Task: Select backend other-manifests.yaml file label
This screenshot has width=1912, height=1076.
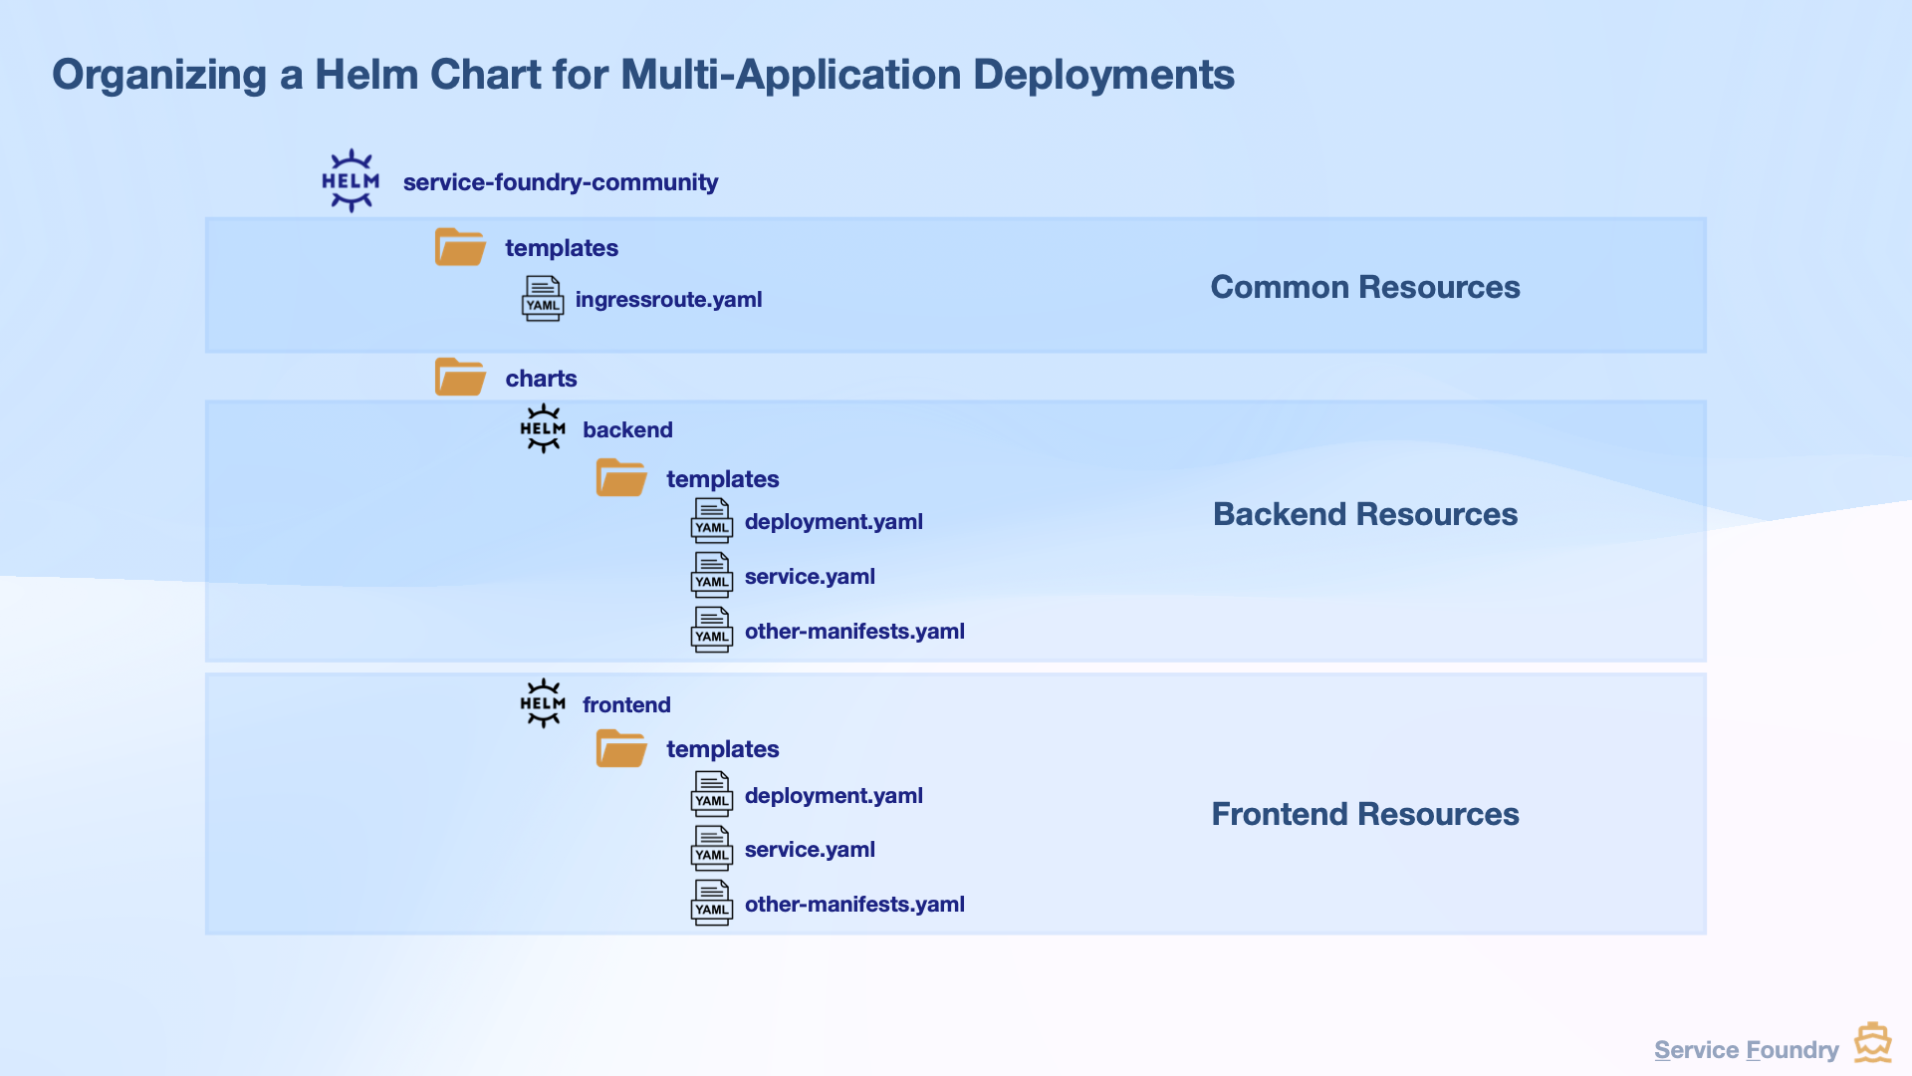Action: coord(854,632)
